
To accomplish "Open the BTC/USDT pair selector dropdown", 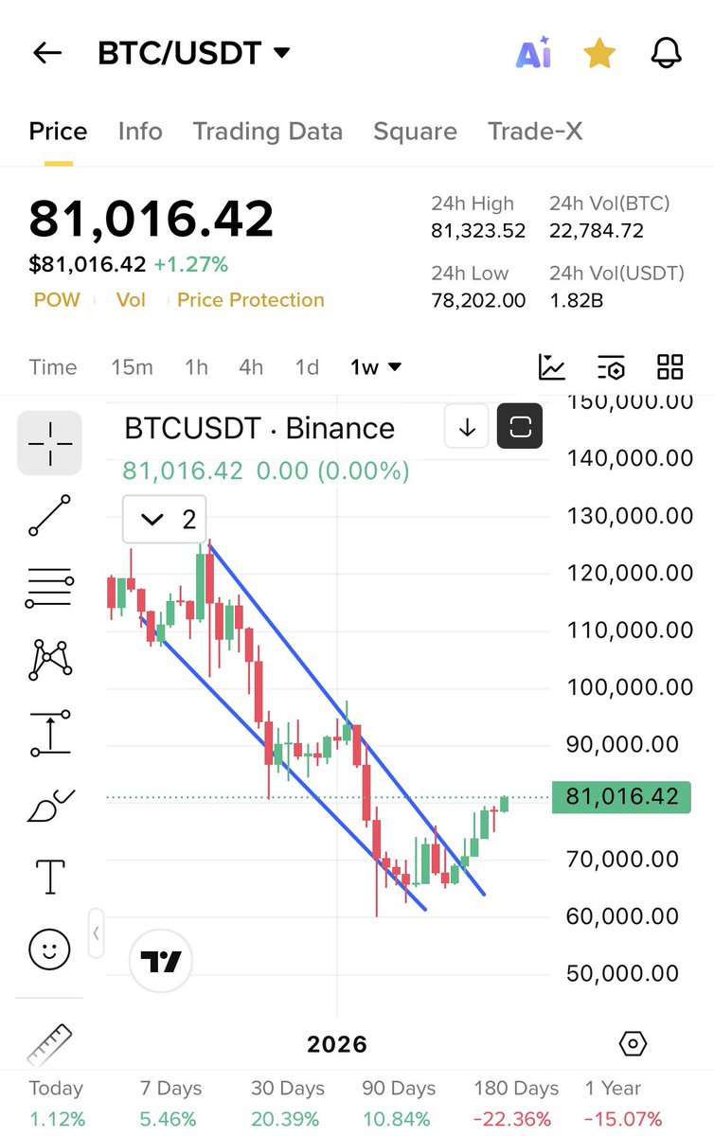I will [x=194, y=53].
